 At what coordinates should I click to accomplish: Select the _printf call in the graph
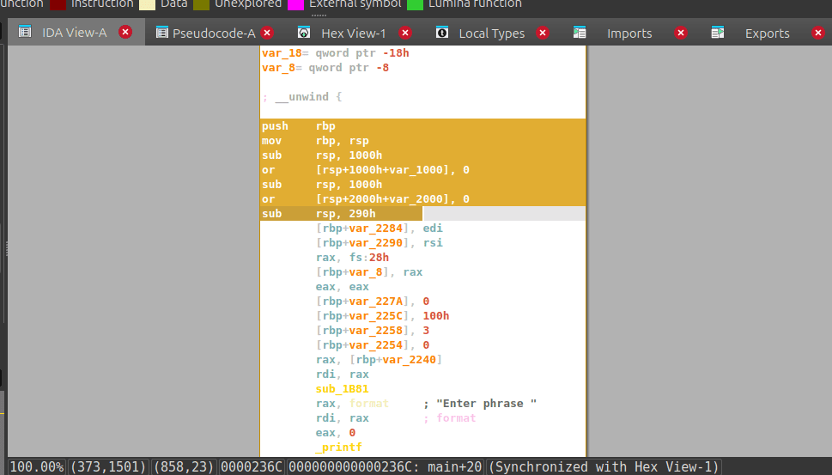pyautogui.click(x=338, y=448)
